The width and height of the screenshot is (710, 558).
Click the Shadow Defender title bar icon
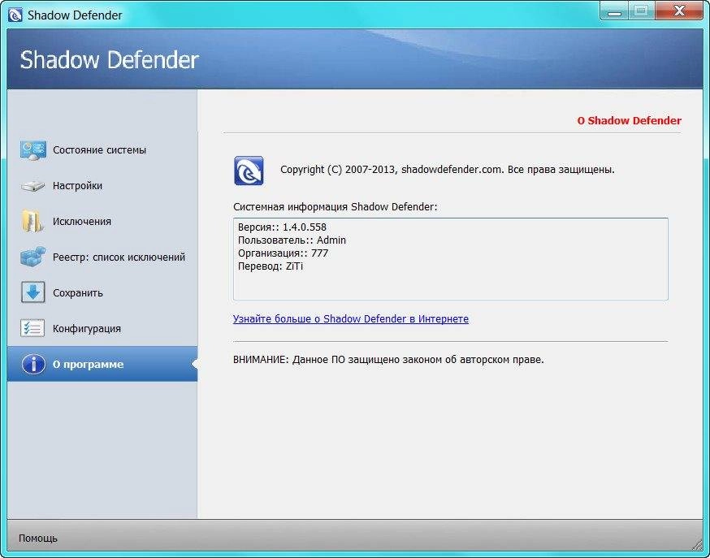[15, 15]
